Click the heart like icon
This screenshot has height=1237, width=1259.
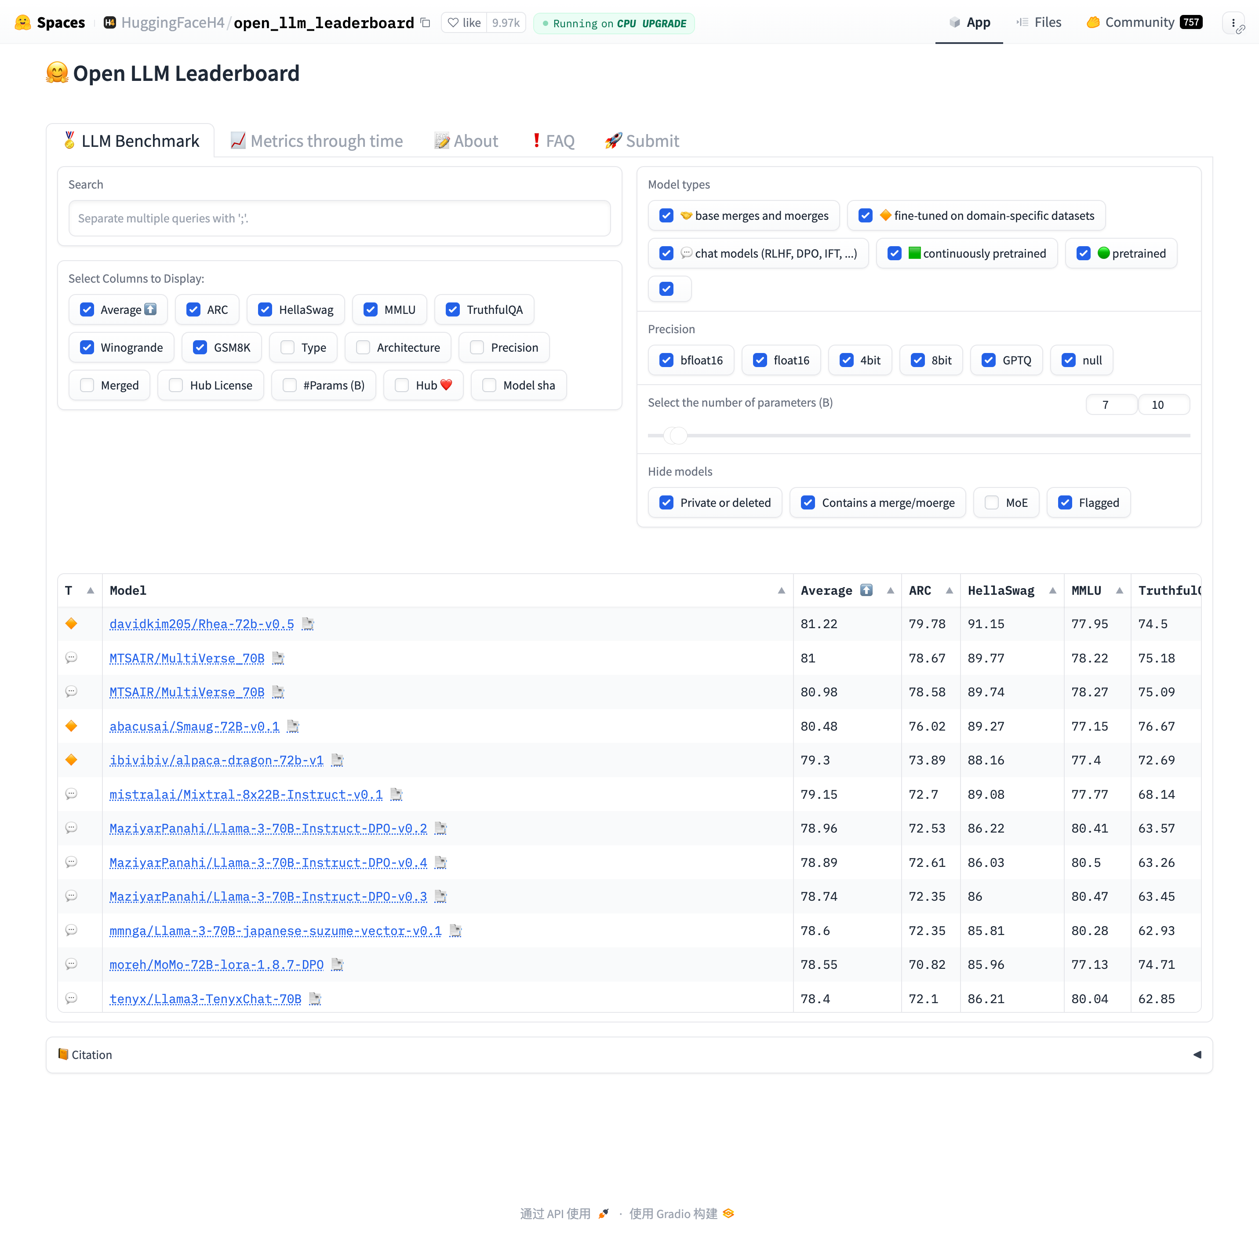pyautogui.click(x=454, y=23)
